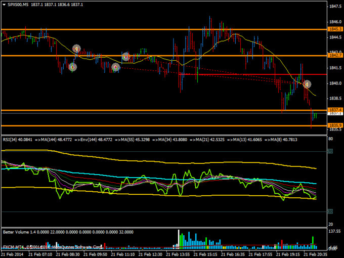Open the SPX500,M5 chart symbol dropdown triangle
The width and height of the screenshot is (344, 258).
click(4, 4)
